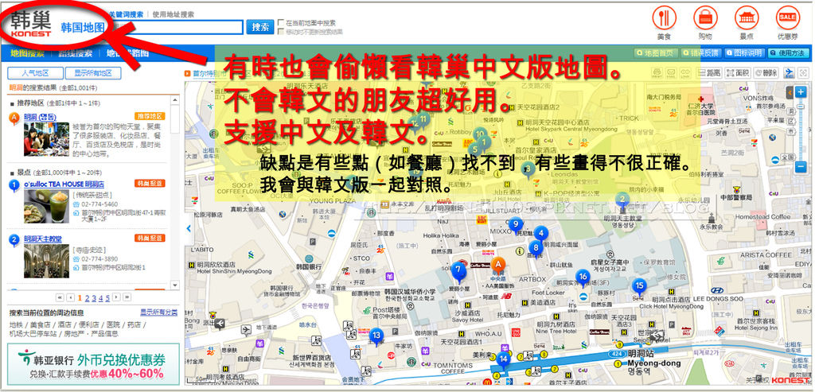Click map marker number 9
Image resolution: width=815 pixels, height=392 pixels.
click(516, 225)
